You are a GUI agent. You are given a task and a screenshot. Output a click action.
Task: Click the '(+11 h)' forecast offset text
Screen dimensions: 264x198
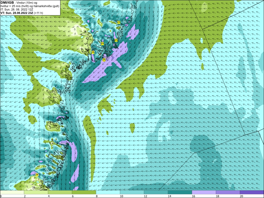38,13
